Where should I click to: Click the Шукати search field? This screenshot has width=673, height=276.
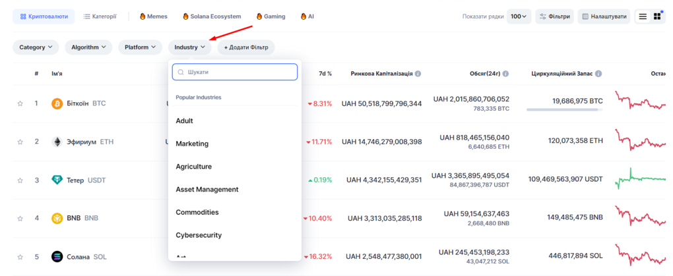tap(235, 72)
